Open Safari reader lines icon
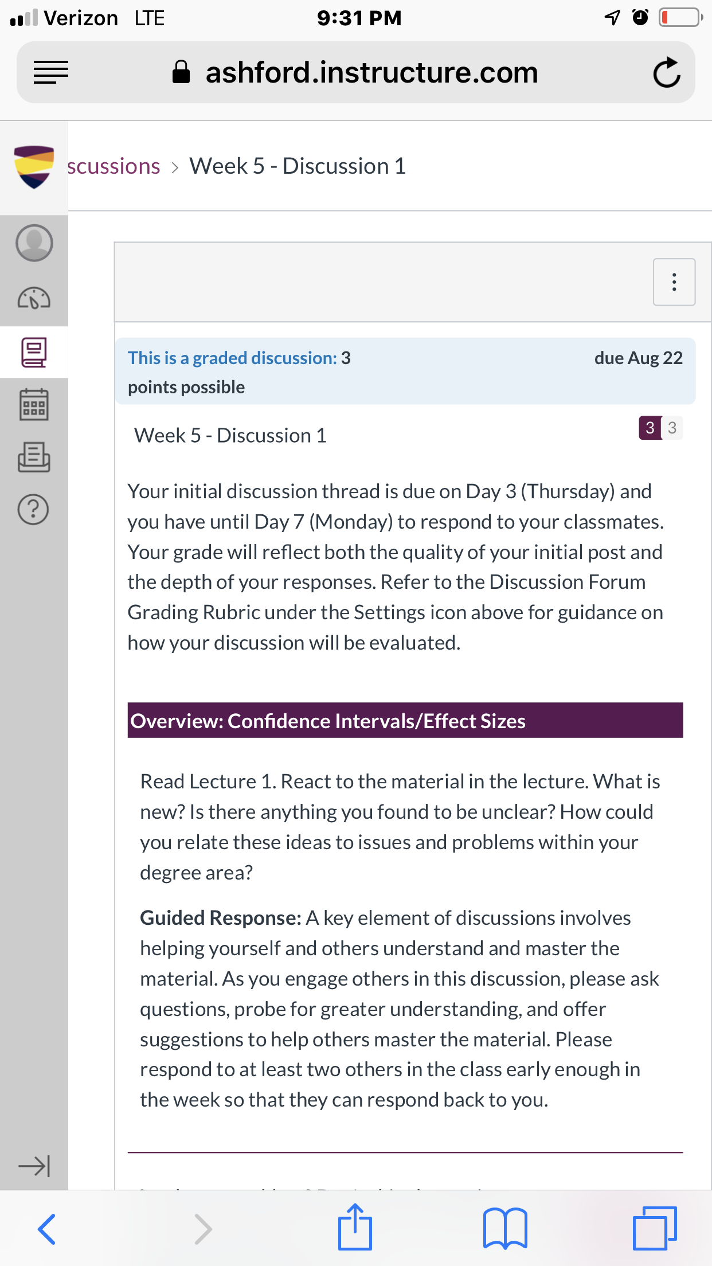 pos(51,72)
